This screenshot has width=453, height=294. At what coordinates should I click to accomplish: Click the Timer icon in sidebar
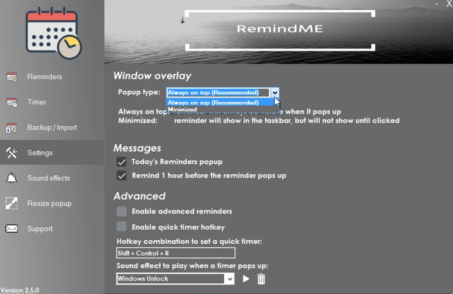[x=11, y=102]
